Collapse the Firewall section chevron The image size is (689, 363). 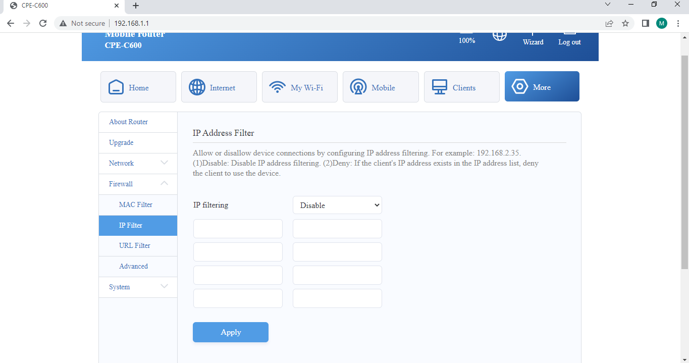(164, 183)
